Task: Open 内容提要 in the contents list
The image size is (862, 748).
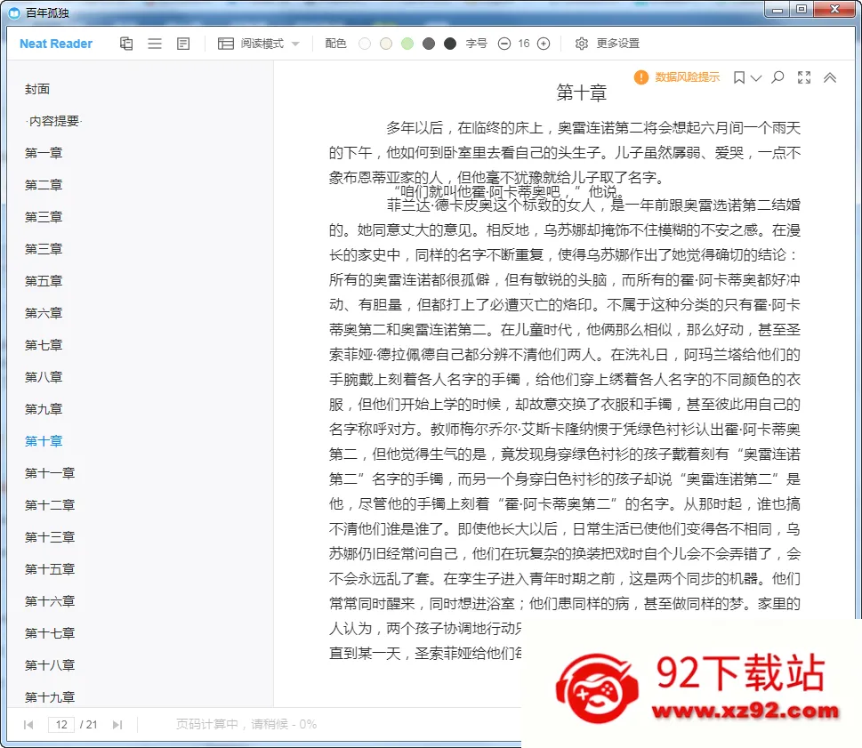Action: (x=54, y=121)
